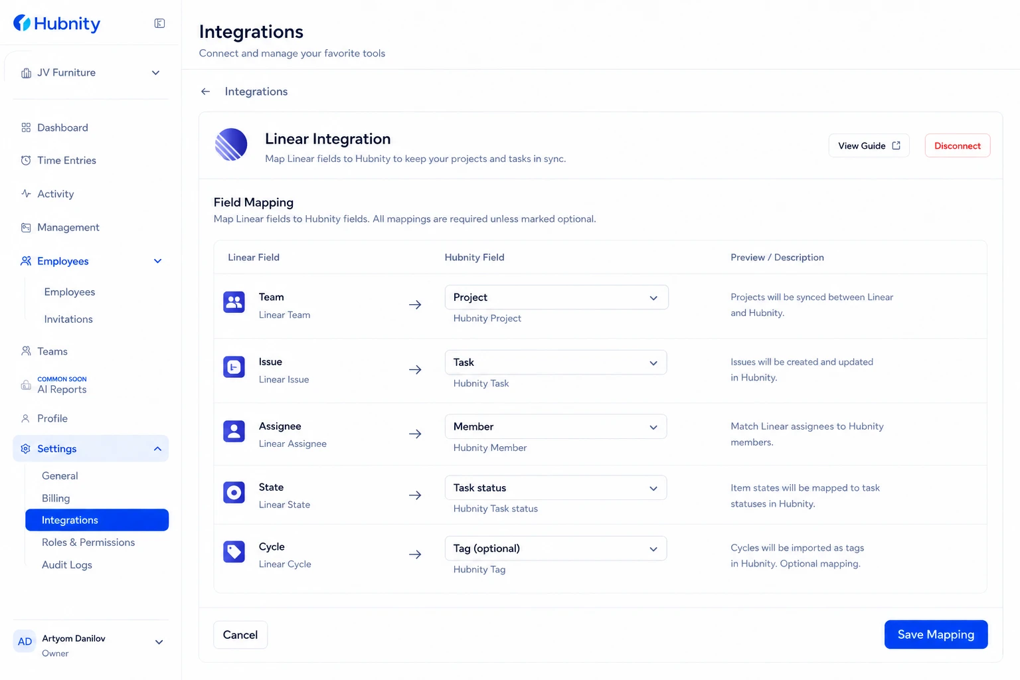Click the Issue row icon
This screenshot has height=680, width=1020.
[x=234, y=367]
